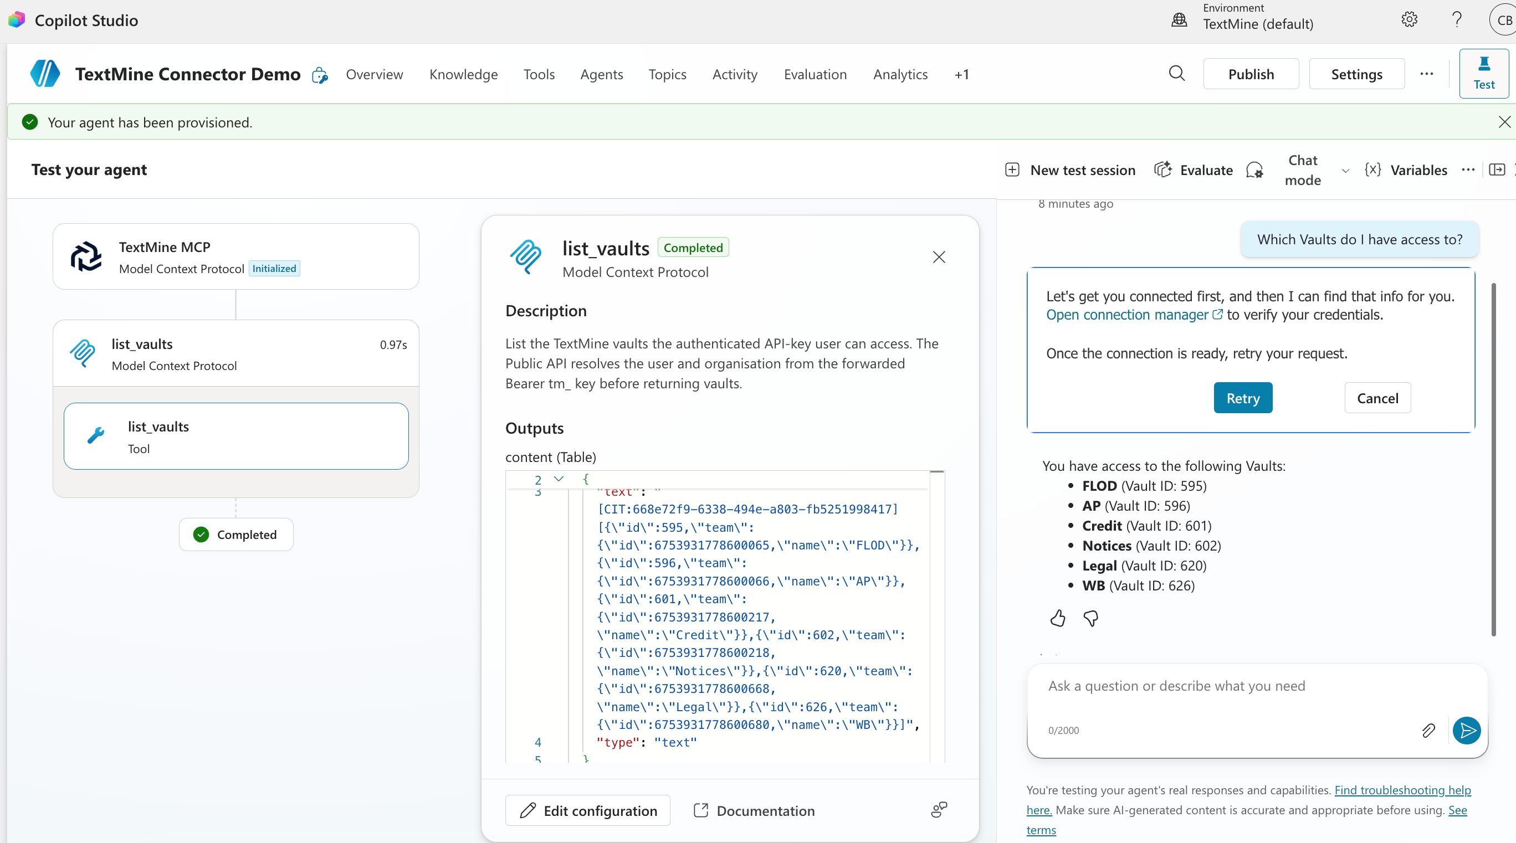The height and width of the screenshot is (843, 1516).
Task: Click the TextMine (default) environment name
Action: 1258,24
